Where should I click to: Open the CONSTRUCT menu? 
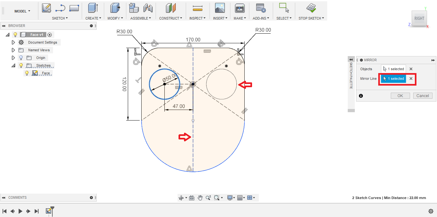click(171, 18)
